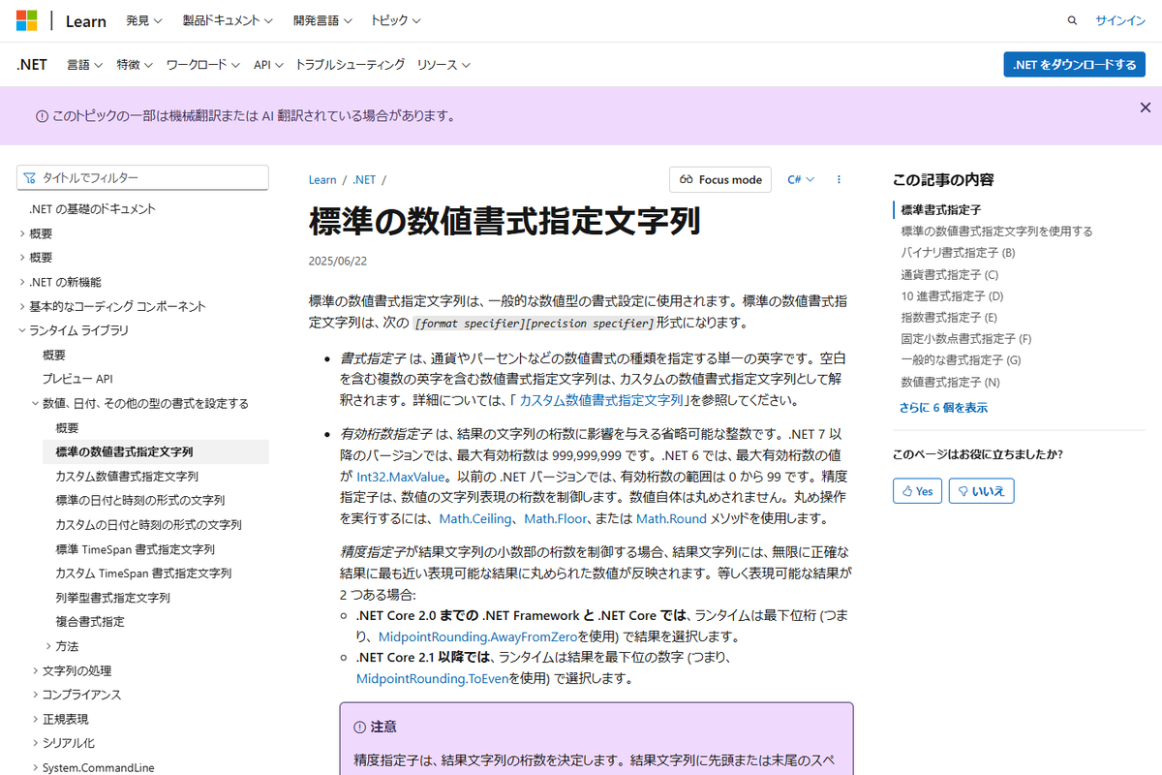This screenshot has height=775, width=1162.
Task: Give negative feedback with いいえ thumbs-down
Action: 980,490
